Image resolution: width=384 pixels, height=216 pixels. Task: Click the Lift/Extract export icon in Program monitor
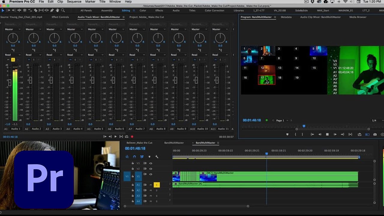[x=359, y=134]
